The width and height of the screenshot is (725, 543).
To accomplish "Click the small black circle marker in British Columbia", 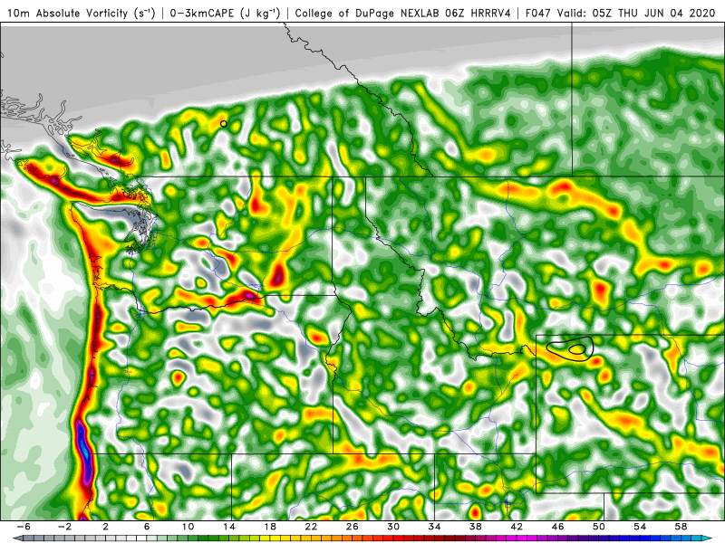I will (224, 124).
